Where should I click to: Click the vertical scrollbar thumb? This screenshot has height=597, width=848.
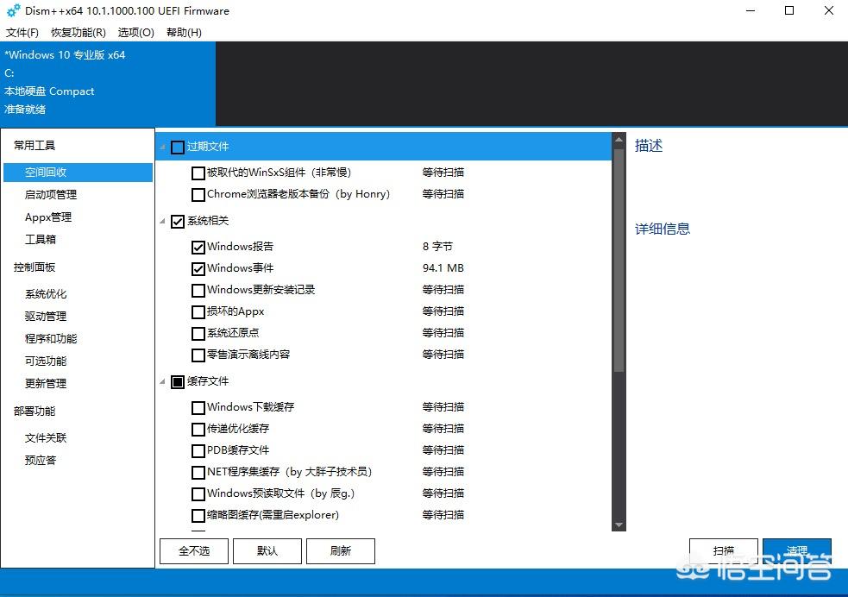point(619,260)
